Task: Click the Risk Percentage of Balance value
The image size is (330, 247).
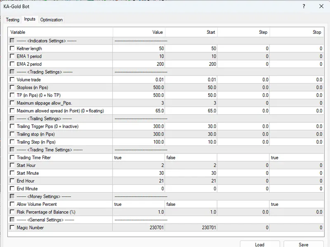Action: [x=139, y=212]
